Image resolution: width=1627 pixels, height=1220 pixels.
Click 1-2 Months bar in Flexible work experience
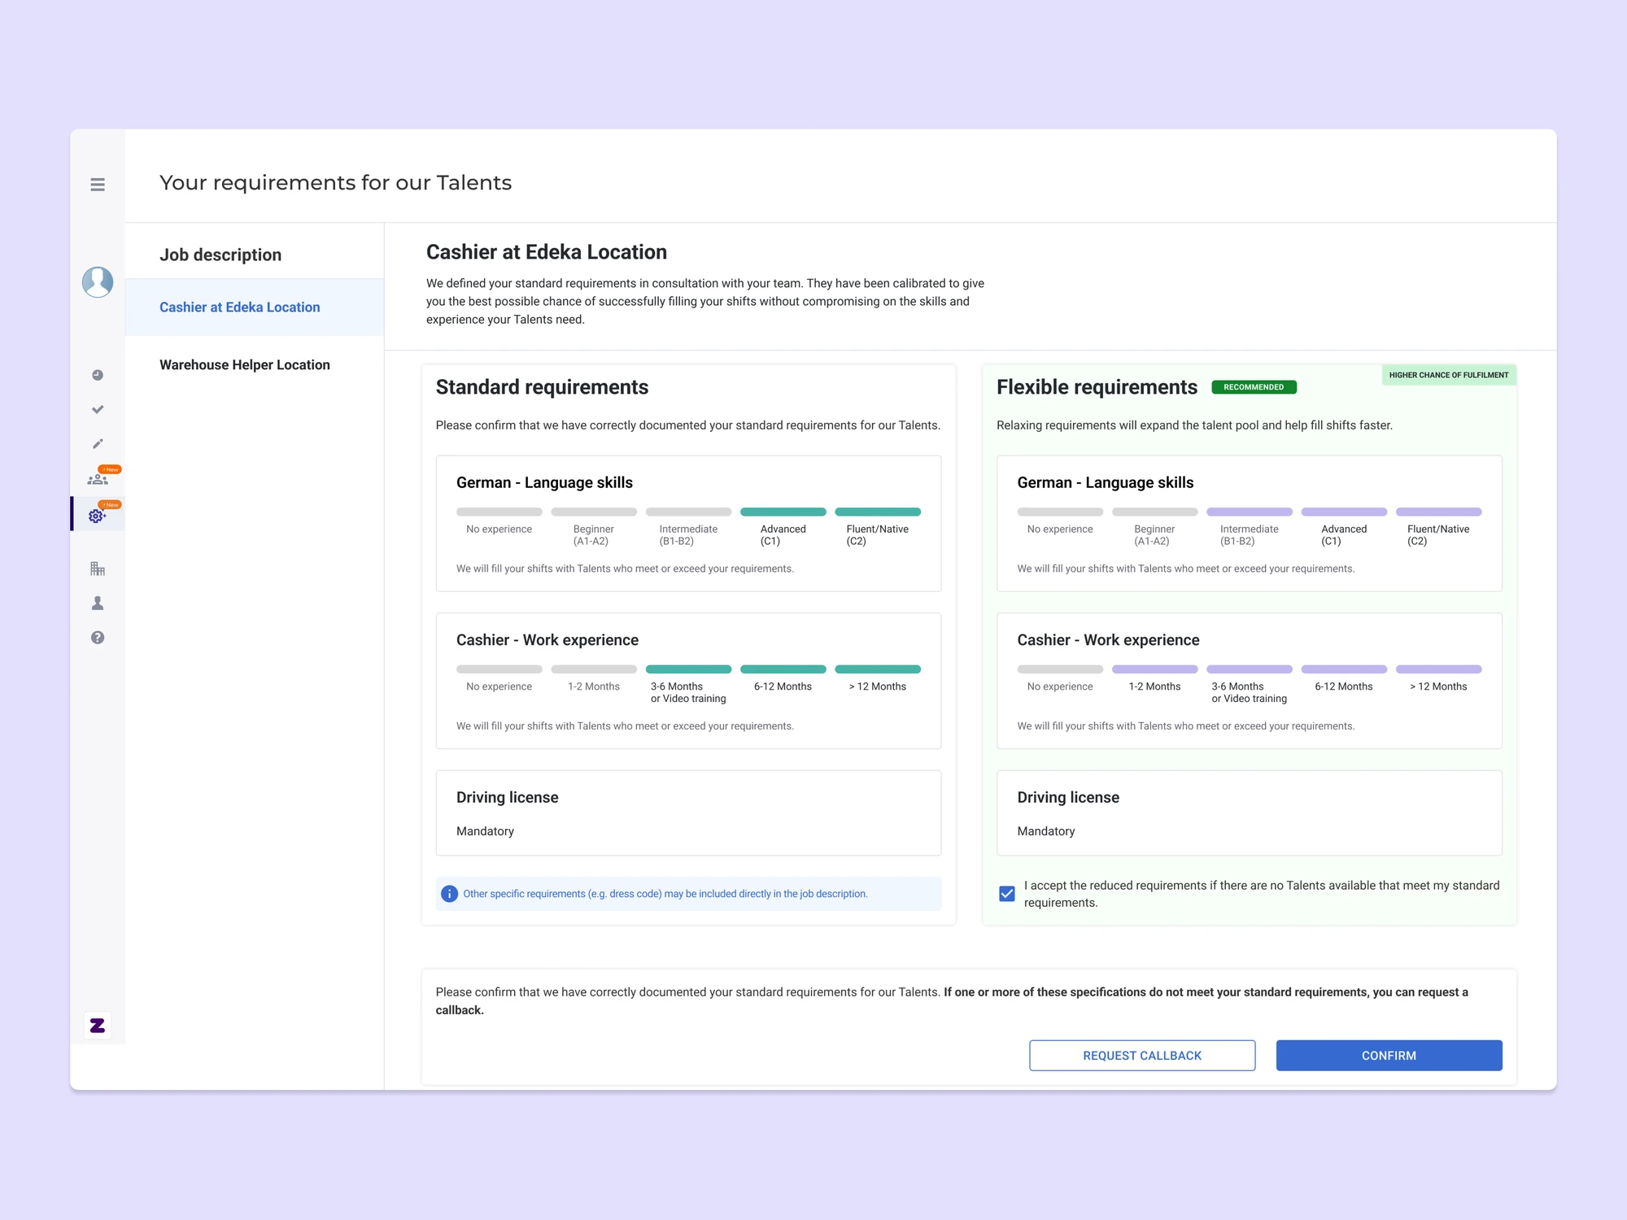point(1154,669)
